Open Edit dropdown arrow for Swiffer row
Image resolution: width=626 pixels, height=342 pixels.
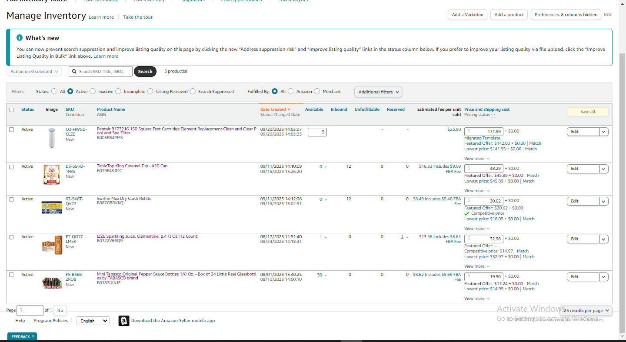(x=604, y=201)
